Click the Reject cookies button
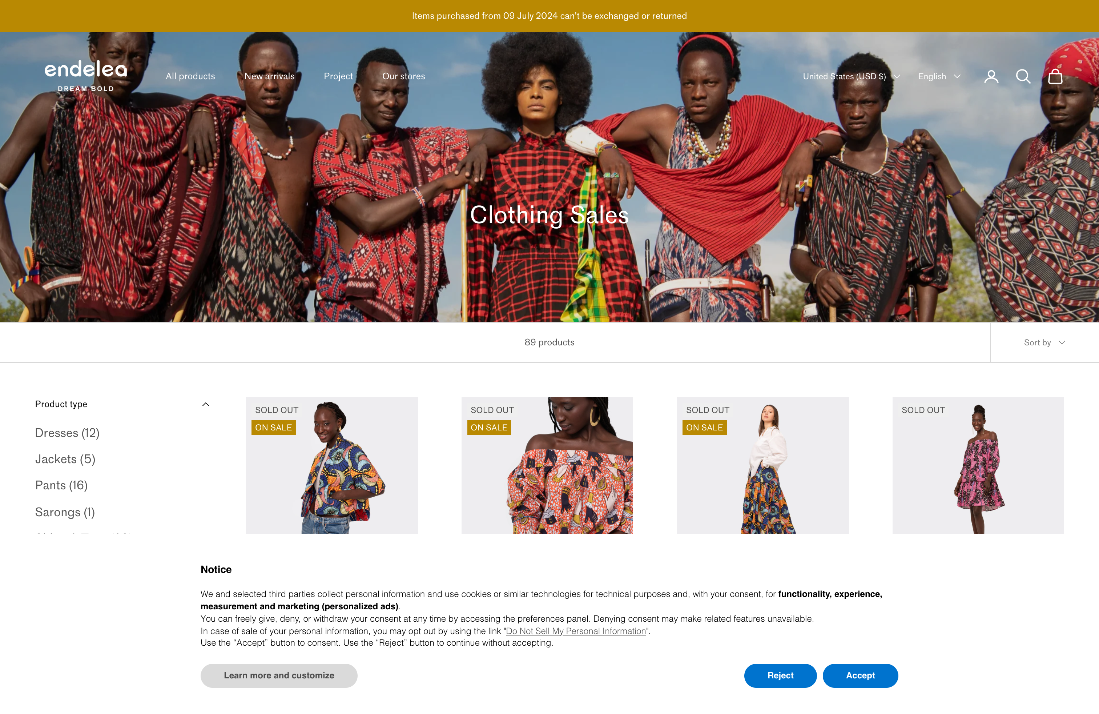This screenshot has height=714, width=1099. pos(780,675)
